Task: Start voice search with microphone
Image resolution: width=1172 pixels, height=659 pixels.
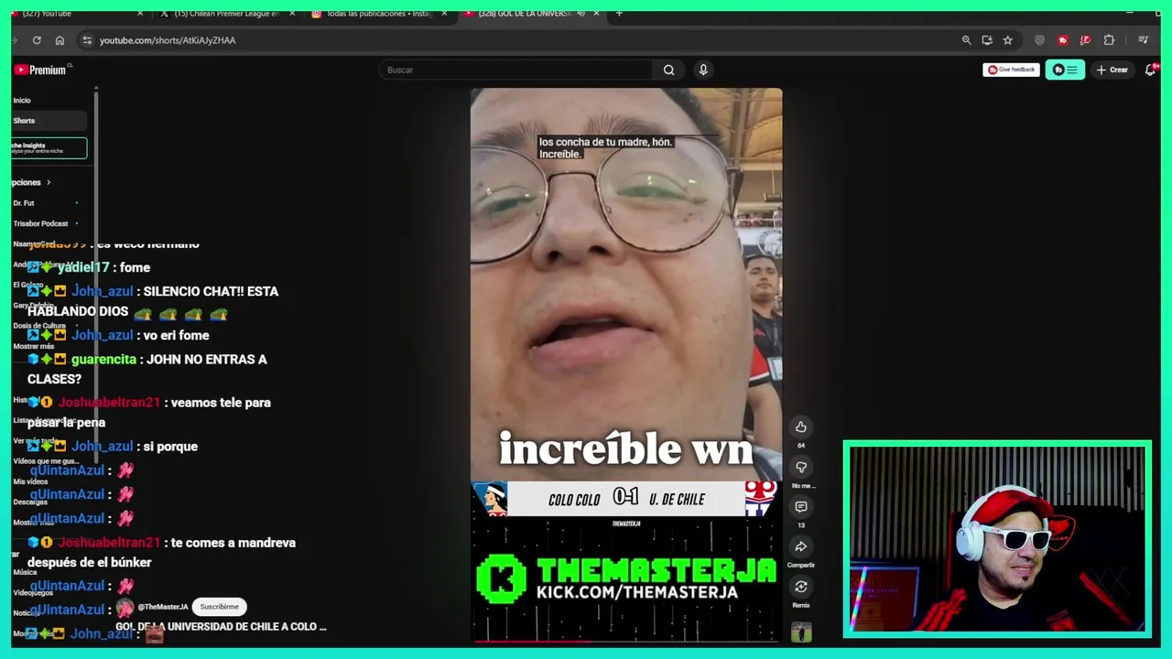Action: point(703,70)
